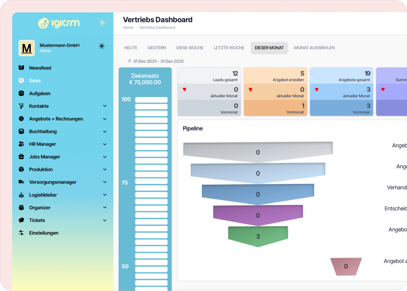Image resolution: width=407 pixels, height=291 pixels.
Task: Open the Mustermann GmbH company avatar
Action: click(27, 48)
